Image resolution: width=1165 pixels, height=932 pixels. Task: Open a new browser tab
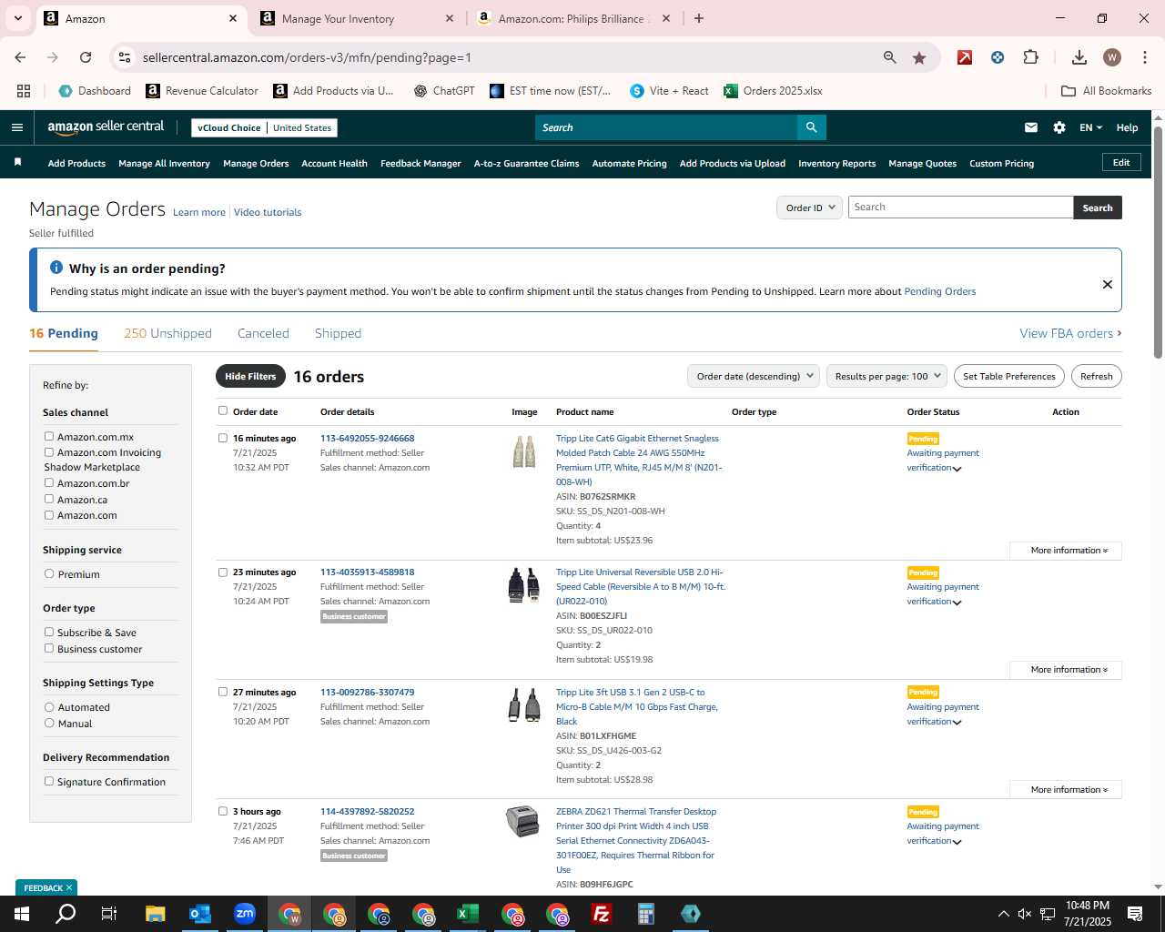coord(699,18)
